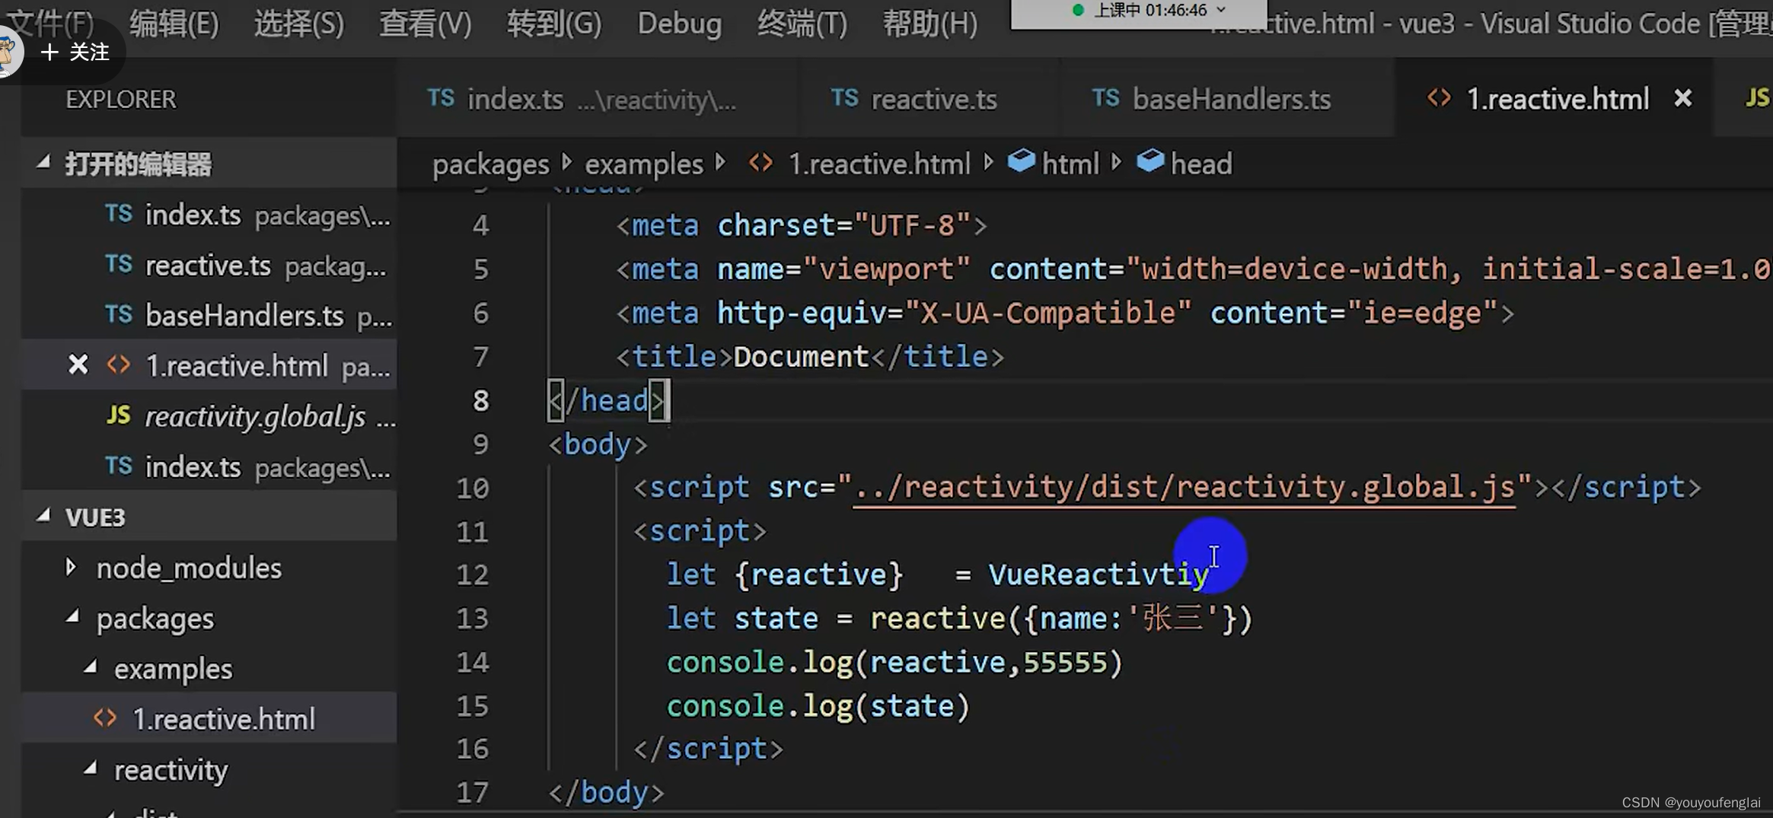Click the html breadcrumb symbol

pos(1070,164)
